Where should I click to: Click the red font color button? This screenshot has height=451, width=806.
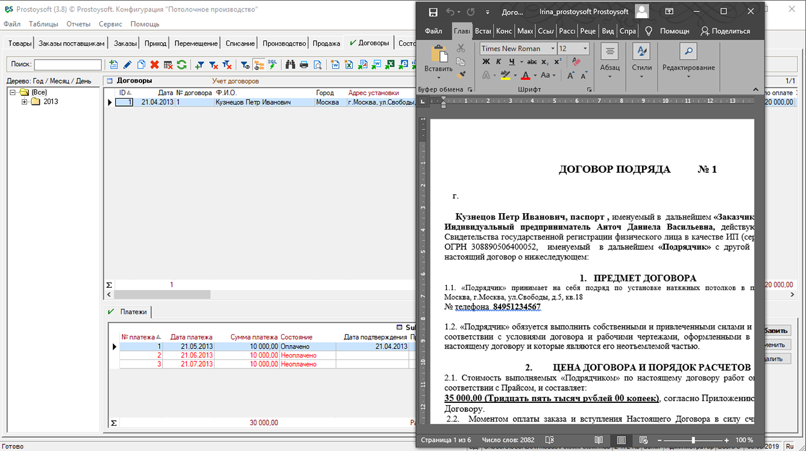point(526,75)
